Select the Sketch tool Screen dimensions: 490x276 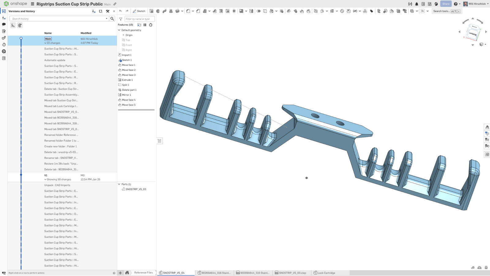click(x=139, y=11)
